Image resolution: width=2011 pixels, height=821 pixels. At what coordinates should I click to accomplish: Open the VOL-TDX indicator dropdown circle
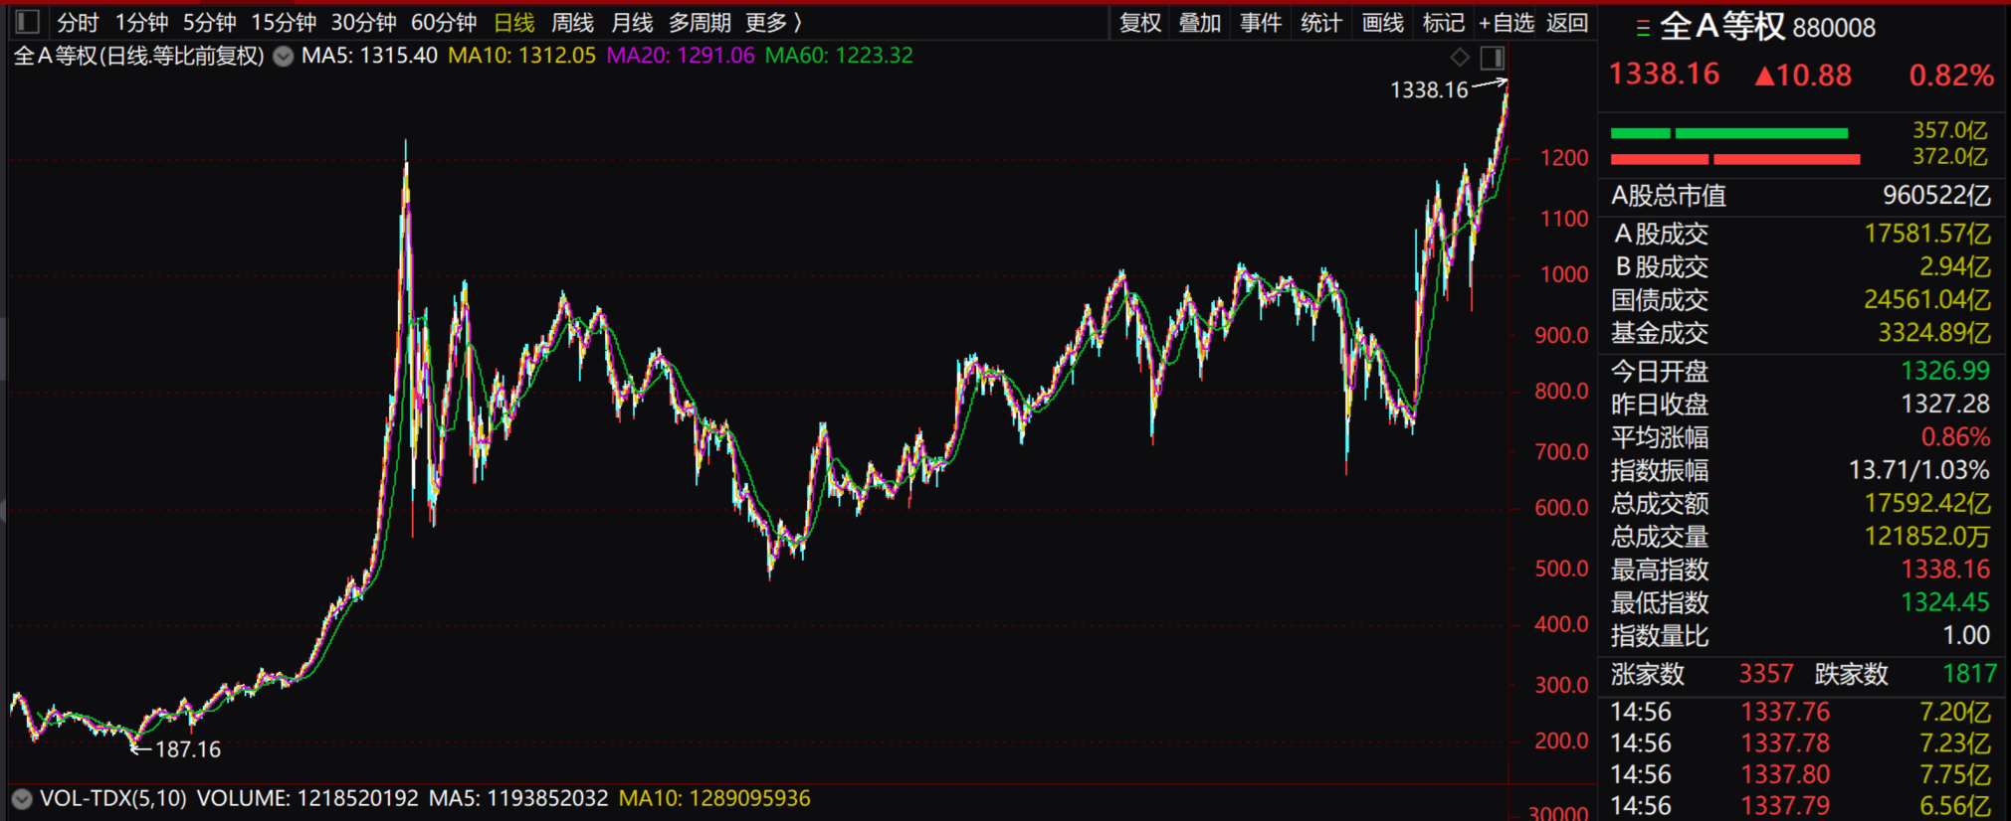click(x=22, y=798)
